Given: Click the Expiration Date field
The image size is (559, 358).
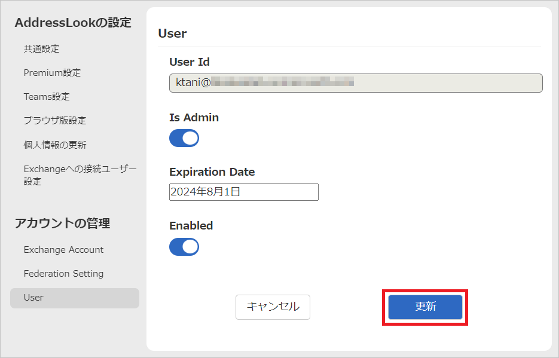Looking at the screenshot, I should tap(244, 192).
